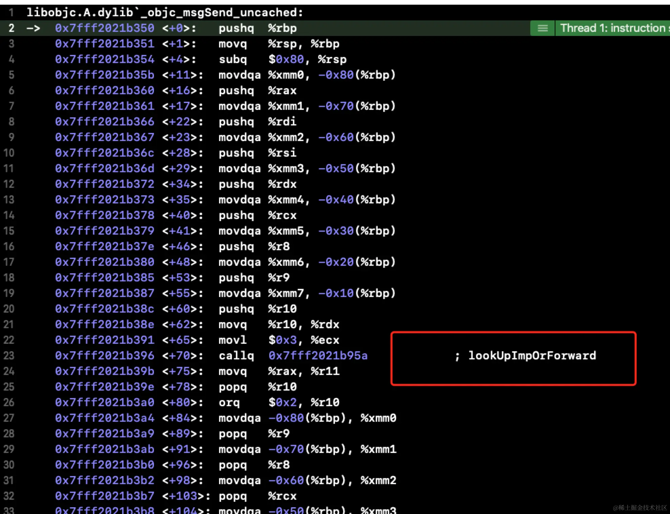This screenshot has height=514, width=670.
Task: Click address 0x7fff2021b361
Action: [105, 106]
